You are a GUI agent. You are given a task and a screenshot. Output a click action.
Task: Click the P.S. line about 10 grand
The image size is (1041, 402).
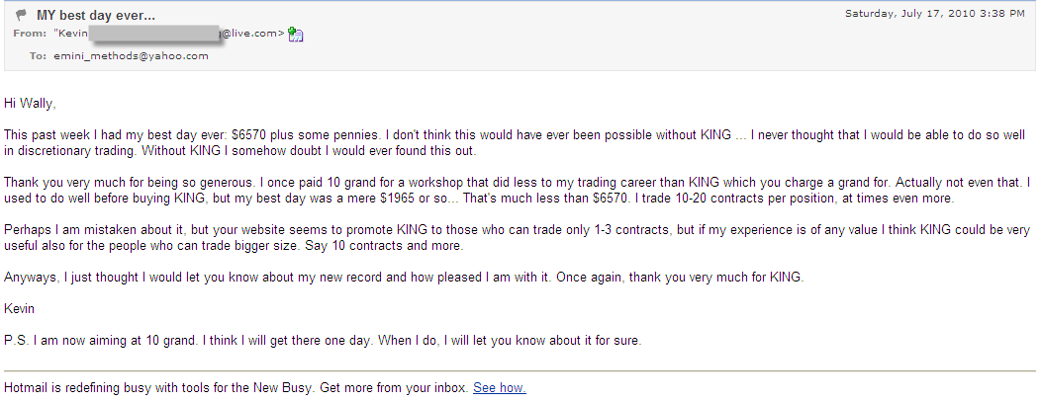click(323, 341)
